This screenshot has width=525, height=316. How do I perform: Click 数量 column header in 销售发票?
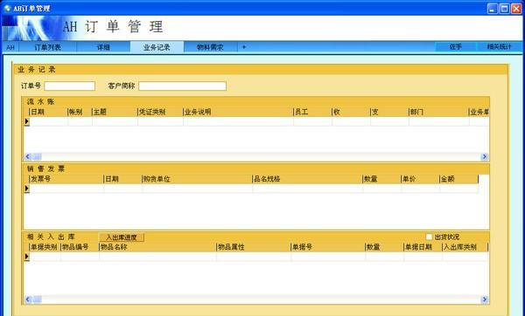click(x=381, y=179)
